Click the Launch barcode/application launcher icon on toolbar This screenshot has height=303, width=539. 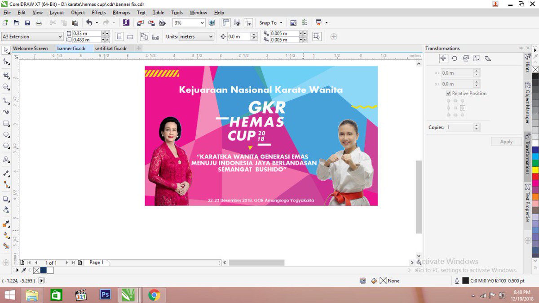click(320, 22)
